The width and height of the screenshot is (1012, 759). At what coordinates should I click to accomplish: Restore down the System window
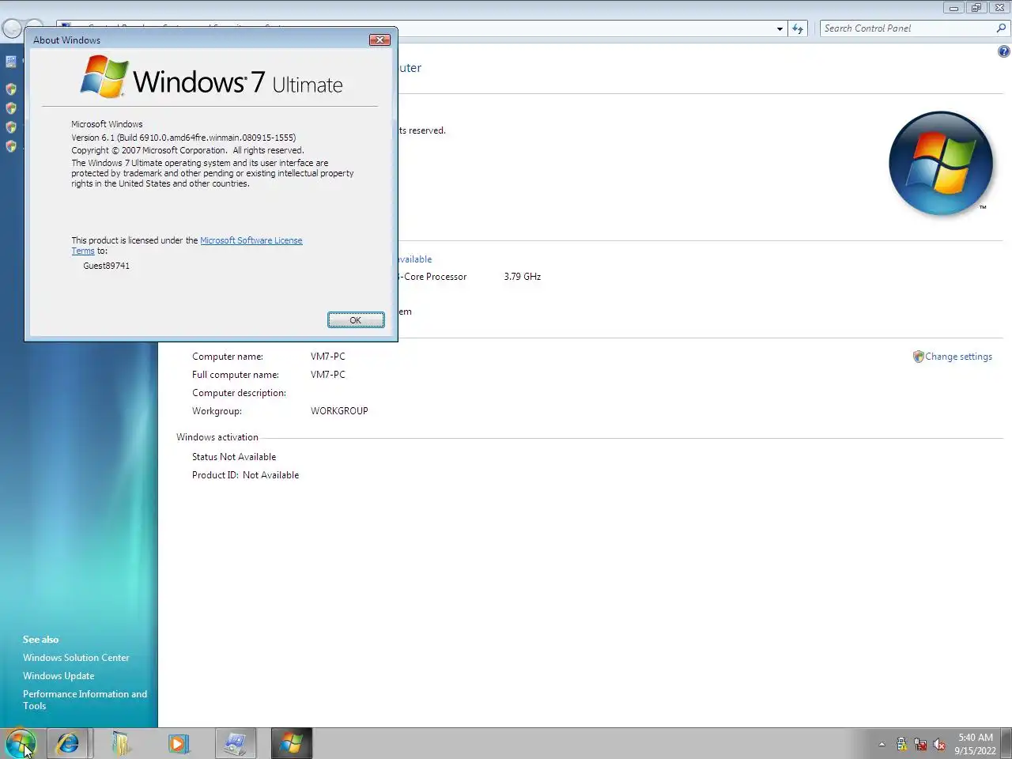[976, 8]
